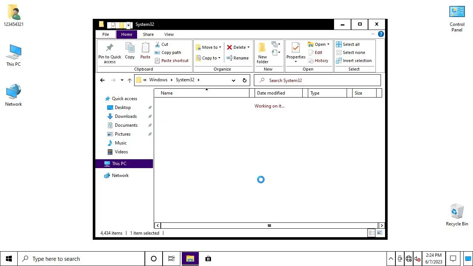Open the Move to dropdown

click(x=208, y=47)
